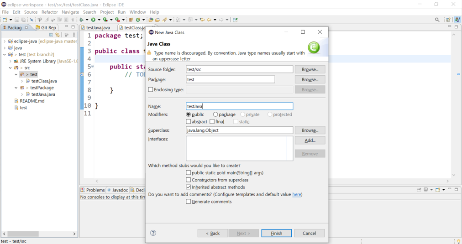Click Browse next to Package field
The width and height of the screenshot is (462, 244).
pyautogui.click(x=310, y=79)
